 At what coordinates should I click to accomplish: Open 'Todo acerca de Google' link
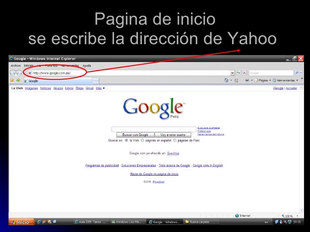click(174, 166)
